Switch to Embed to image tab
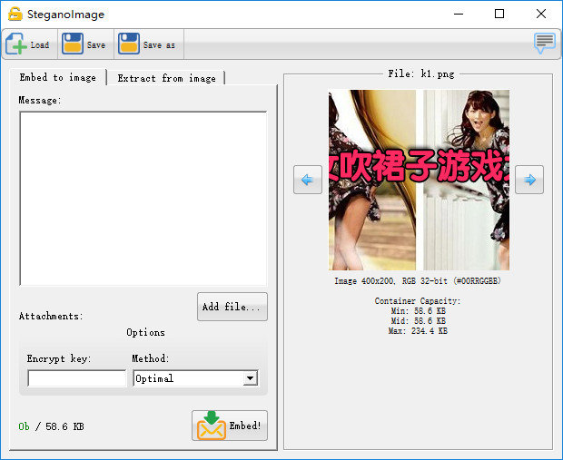 tap(58, 77)
